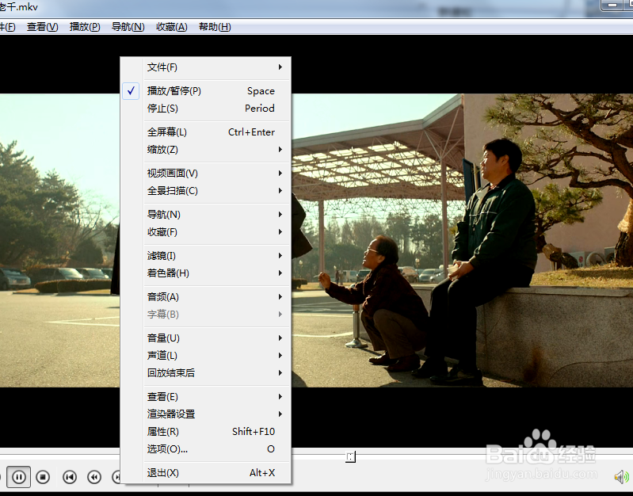Choose 退出(X) in the context menu
This screenshot has height=496, width=633.
(206, 472)
